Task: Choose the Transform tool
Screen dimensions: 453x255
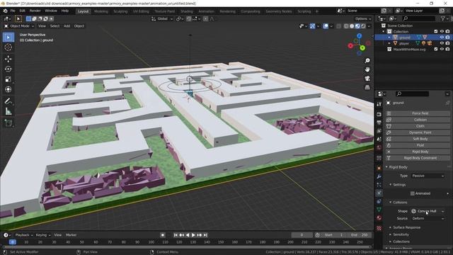Action: pos(8,89)
